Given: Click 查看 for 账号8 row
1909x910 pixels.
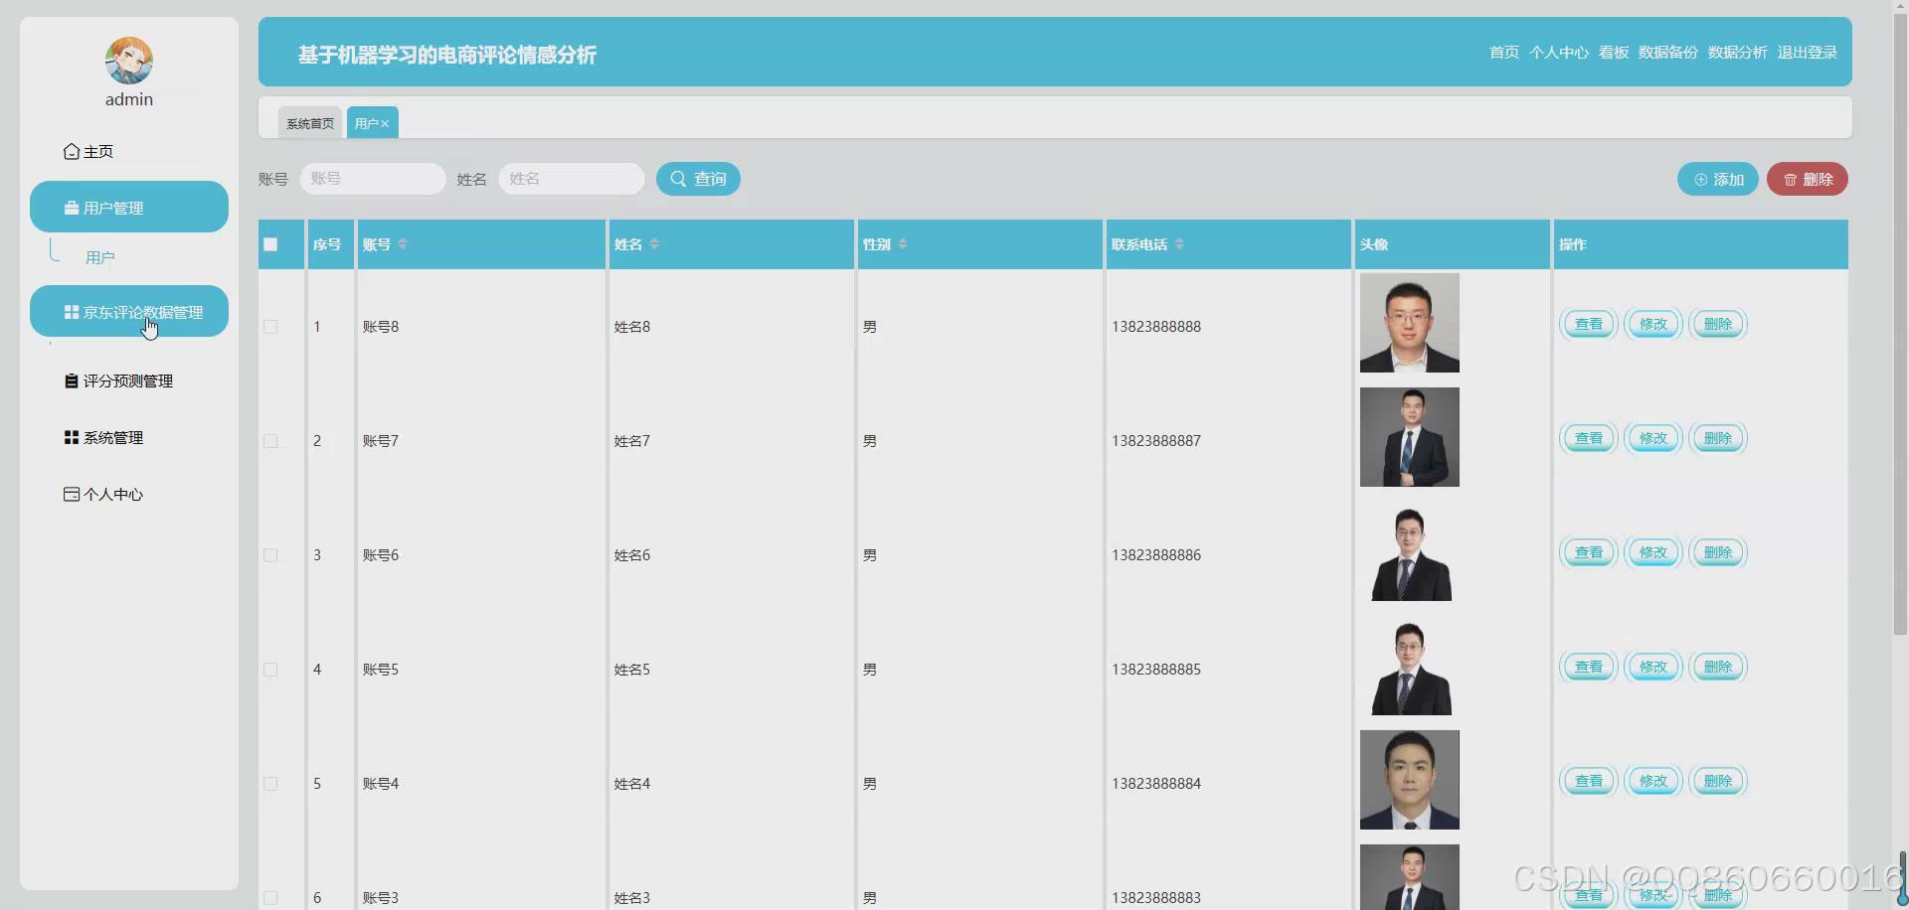Looking at the screenshot, I should click(x=1589, y=324).
